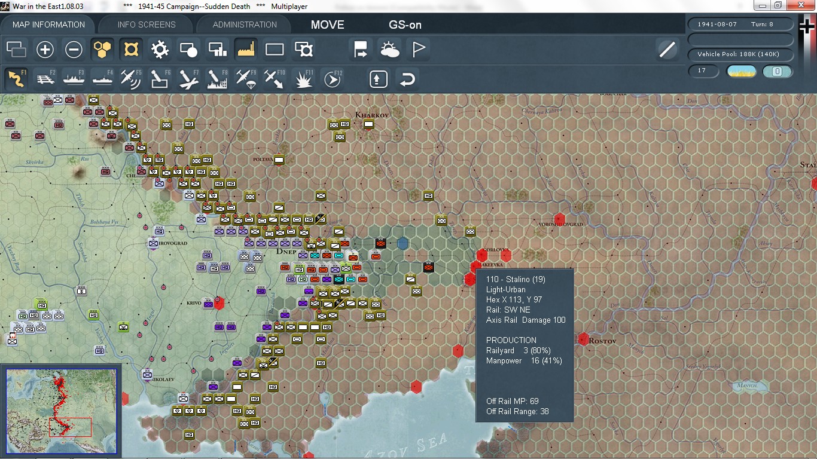Click the box showing 17
This screenshot has width=817, height=459.
703,71
